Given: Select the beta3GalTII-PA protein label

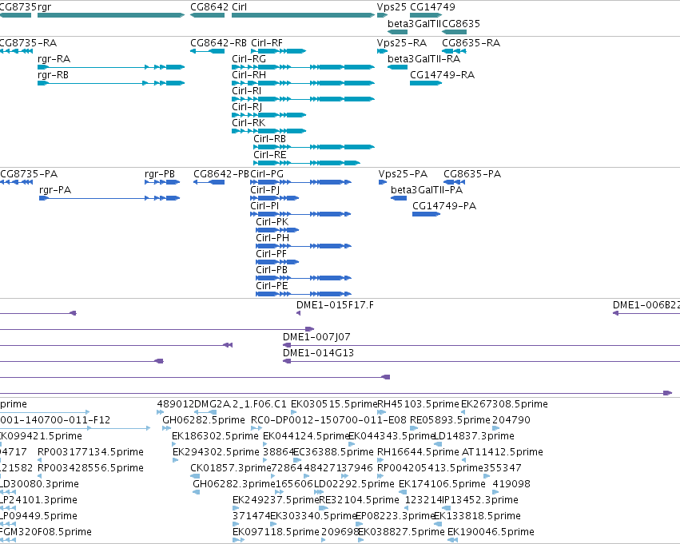Looking at the screenshot, I should [x=427, y=190].
